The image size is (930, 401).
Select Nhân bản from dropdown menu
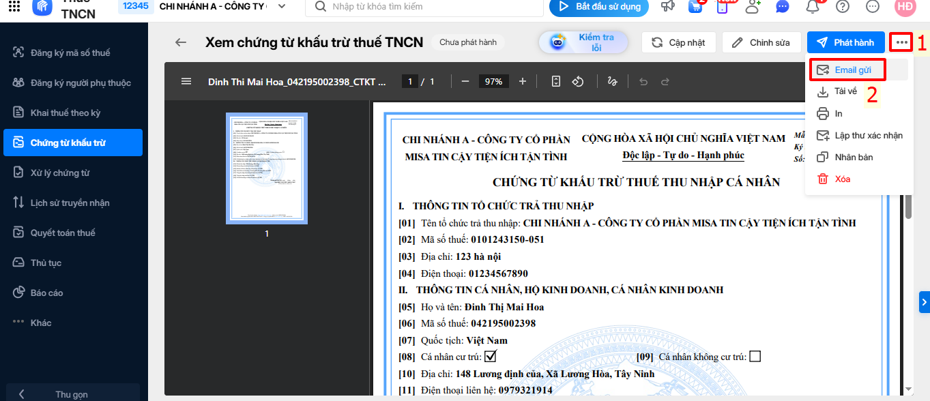pos(858,157)
